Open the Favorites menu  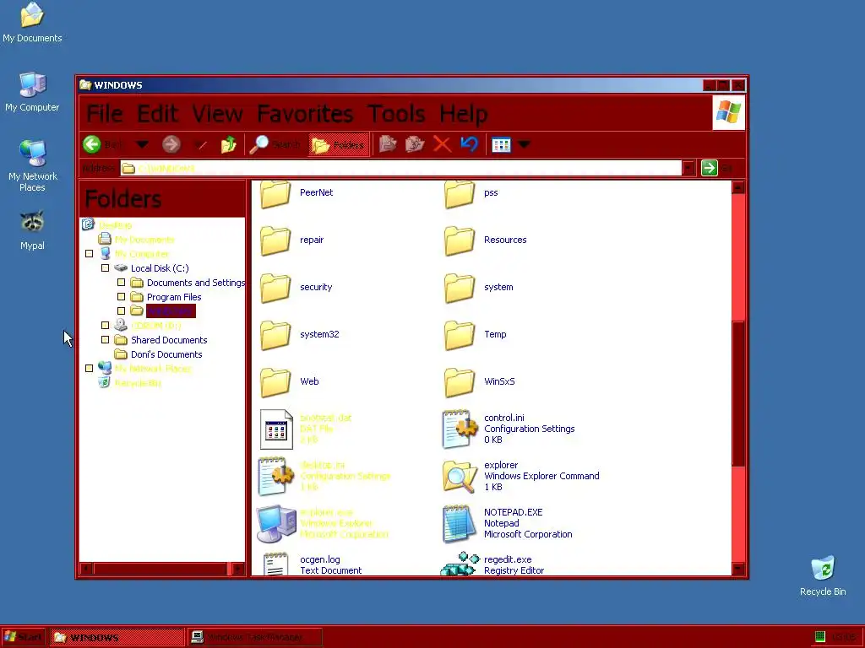[304, 114]
